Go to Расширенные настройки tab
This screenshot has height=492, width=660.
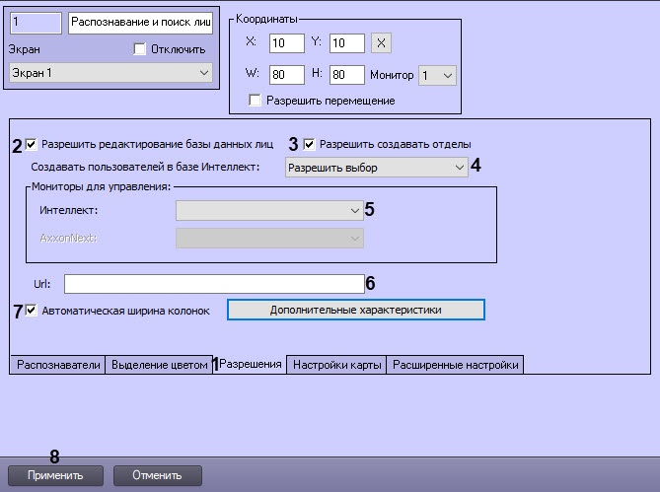click(455, 365)
